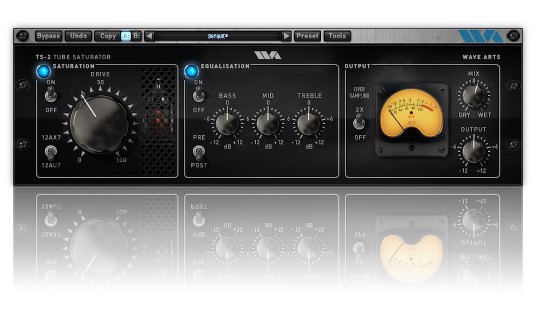Click the center Wave Arts emblem
The image size is (536, 321).
coord(267,55)
